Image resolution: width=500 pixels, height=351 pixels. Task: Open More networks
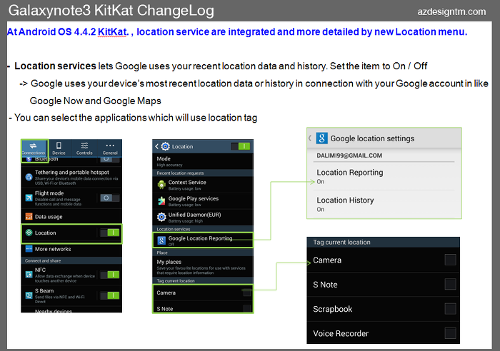71,249
